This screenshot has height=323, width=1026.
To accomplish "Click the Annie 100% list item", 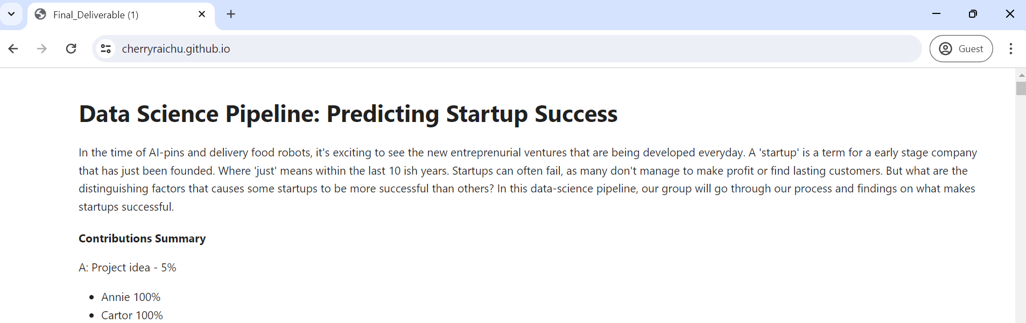I will point(131,297).
